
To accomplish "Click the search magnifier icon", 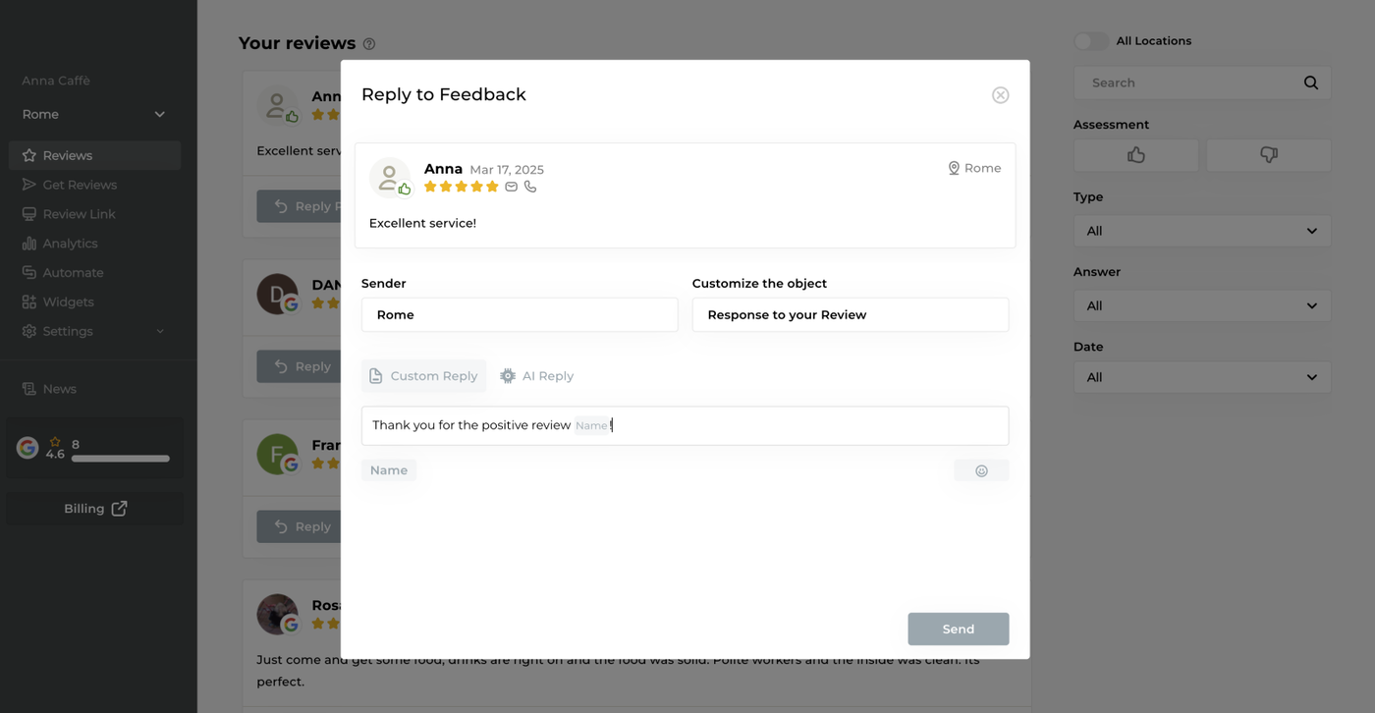I will (x=1310, y=82).
